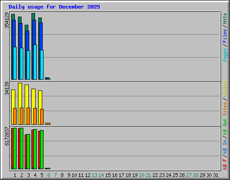Click green weekend day 27 label

[189, 175]
